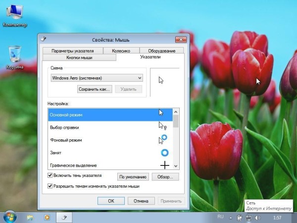Click the Отмена button
Image resolution: width=297 pixels, height=223 pixels.
[141, 201]
